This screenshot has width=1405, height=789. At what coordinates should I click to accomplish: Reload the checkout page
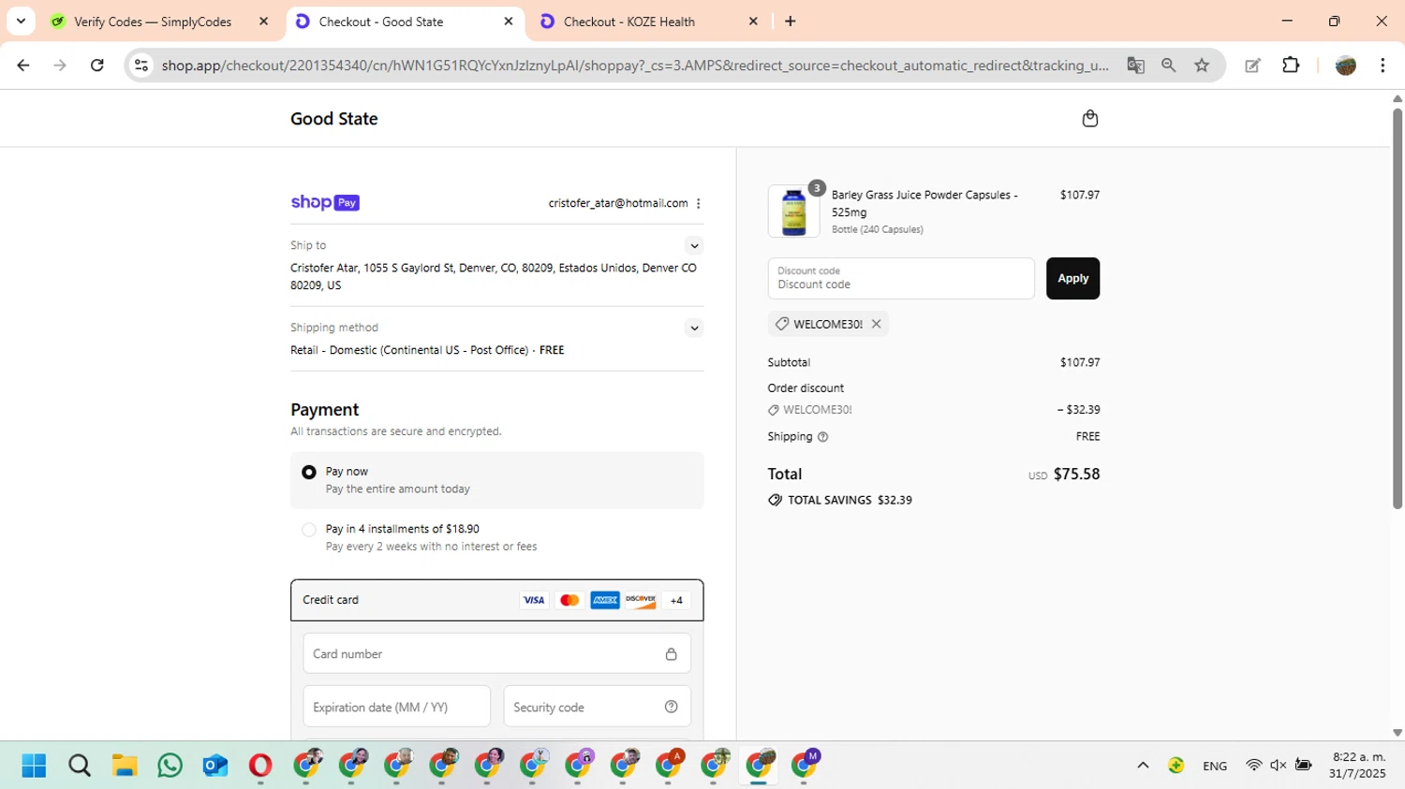[97, 66]
